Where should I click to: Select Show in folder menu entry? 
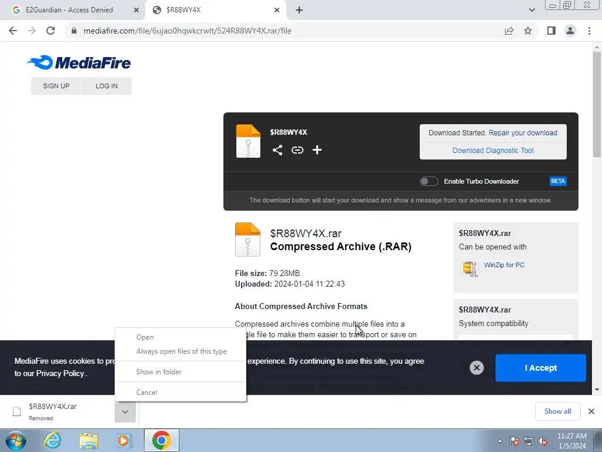[x=180, y=372]
